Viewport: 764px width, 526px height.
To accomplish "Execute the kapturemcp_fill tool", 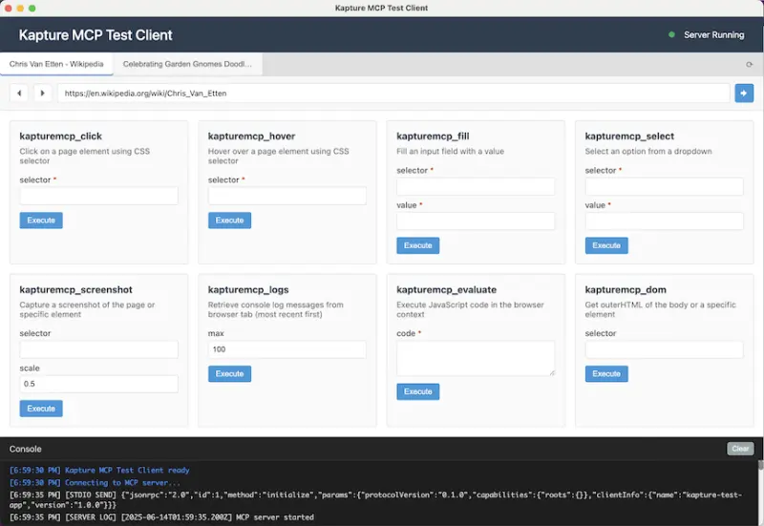I will click(418, 245).
